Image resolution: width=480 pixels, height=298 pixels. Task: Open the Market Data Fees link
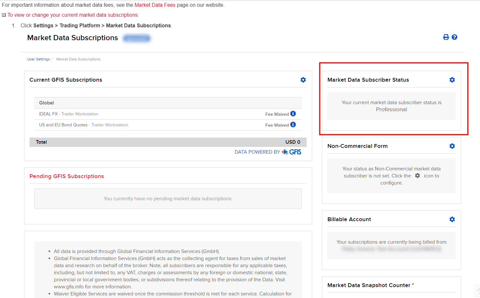coord(155,5)
